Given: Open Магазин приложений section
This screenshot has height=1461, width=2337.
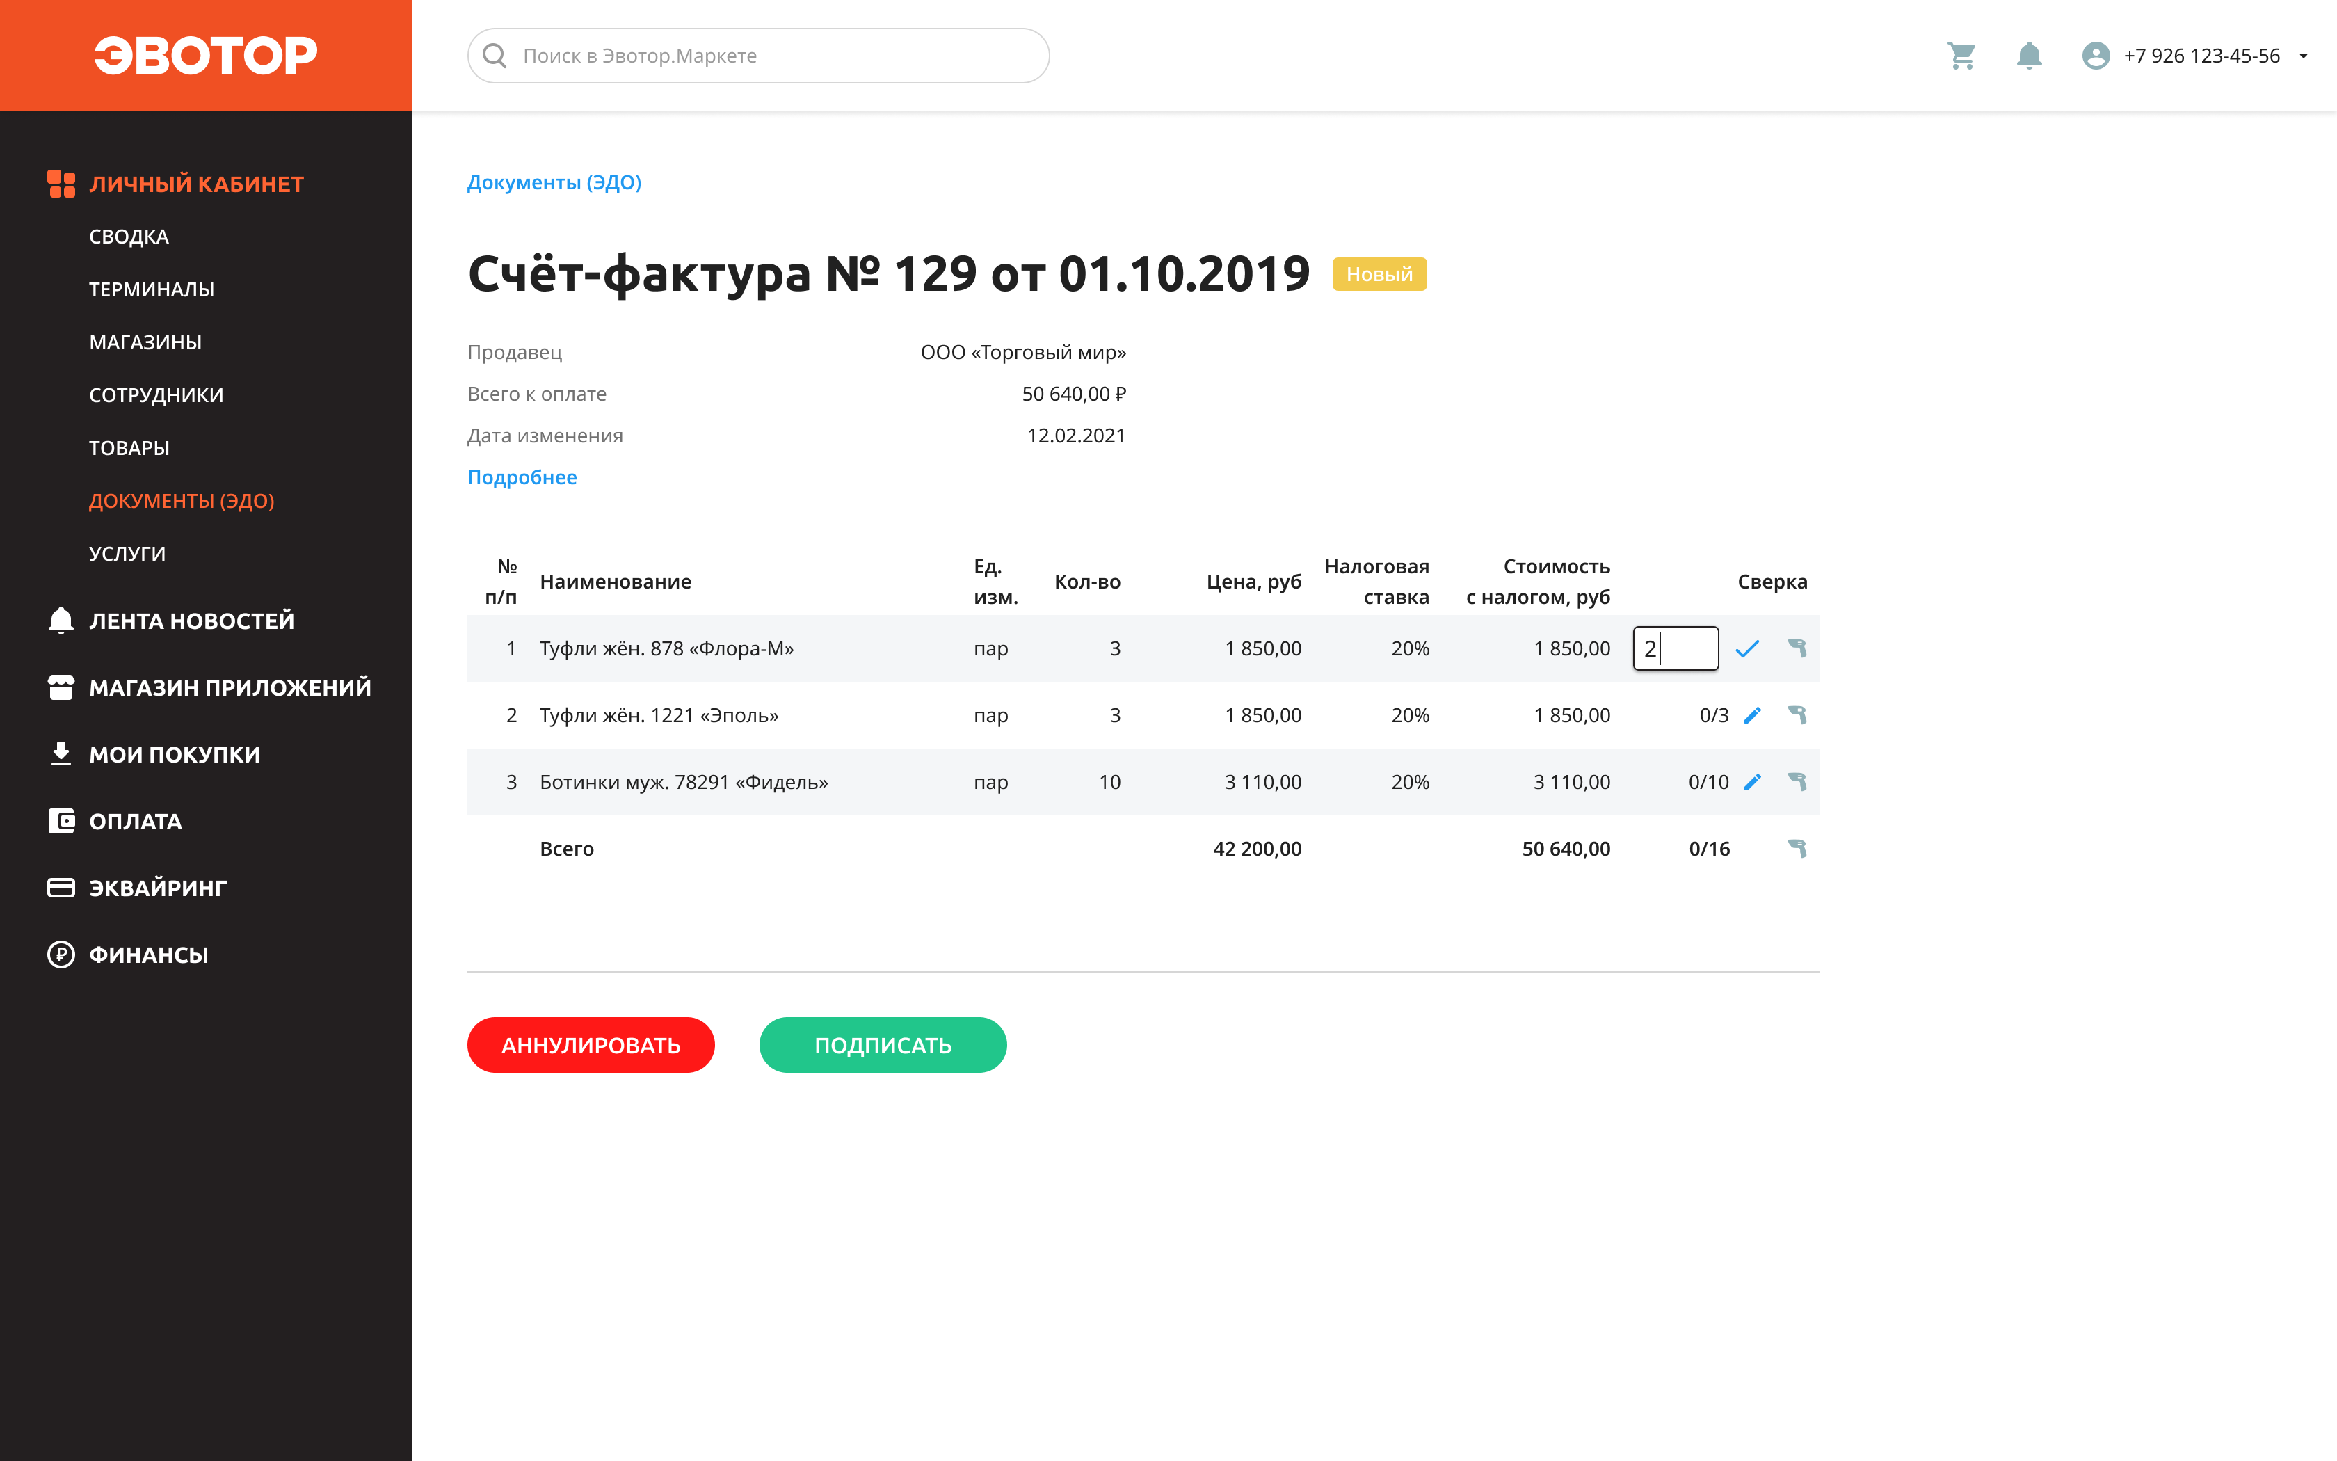Looking at the screenshot, I should click(230, 687).
